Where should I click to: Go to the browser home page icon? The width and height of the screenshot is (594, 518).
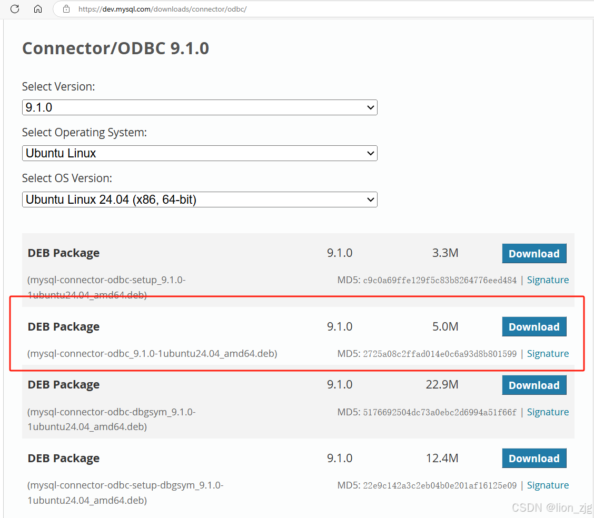(38, 9)
